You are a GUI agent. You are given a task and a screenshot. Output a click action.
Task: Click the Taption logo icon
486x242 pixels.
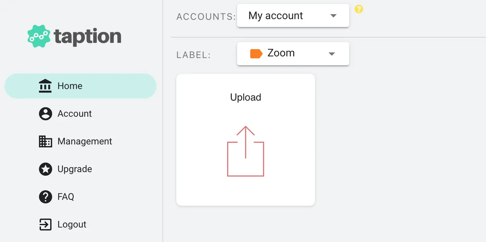coord(39,36)
